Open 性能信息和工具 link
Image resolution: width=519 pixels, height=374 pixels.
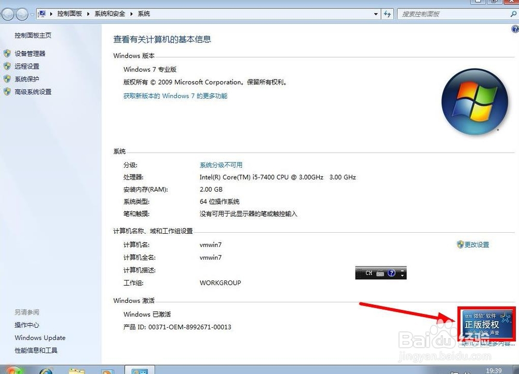pyautogui.click(x=36, y=350)
